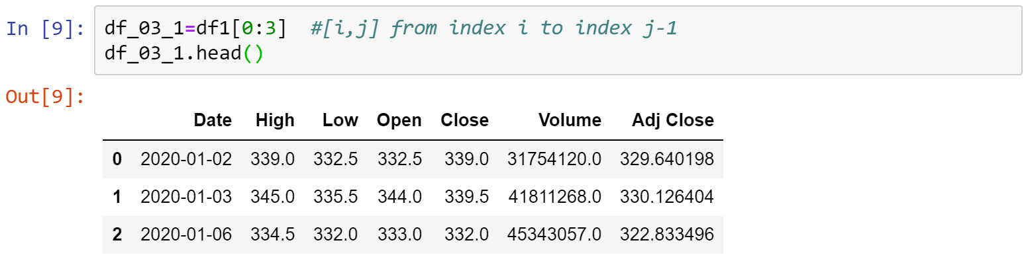
Task: Click the 322.833496 Adj Close value
Action: (x=667, y=235)
